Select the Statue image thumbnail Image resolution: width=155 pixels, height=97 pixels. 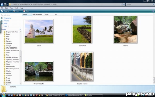point(39,31)
